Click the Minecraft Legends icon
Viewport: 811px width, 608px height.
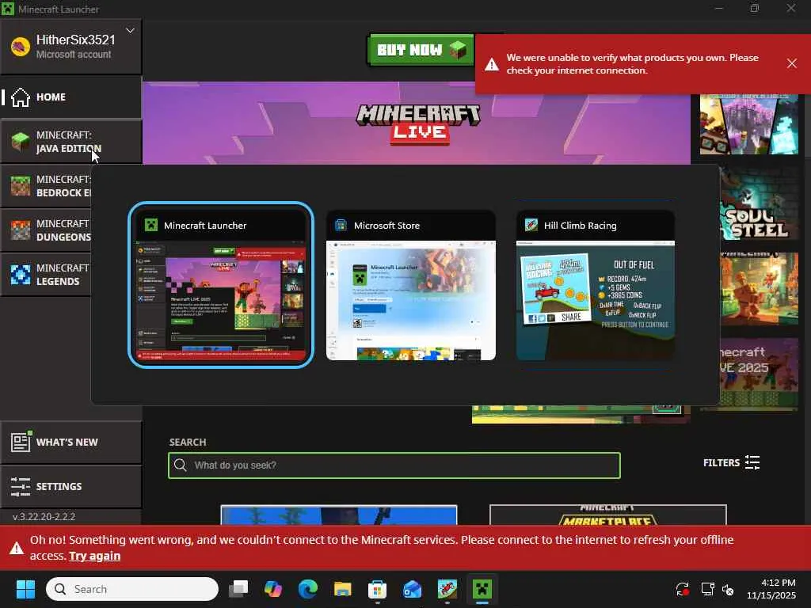pyautogui.click(x=21, y=275)
